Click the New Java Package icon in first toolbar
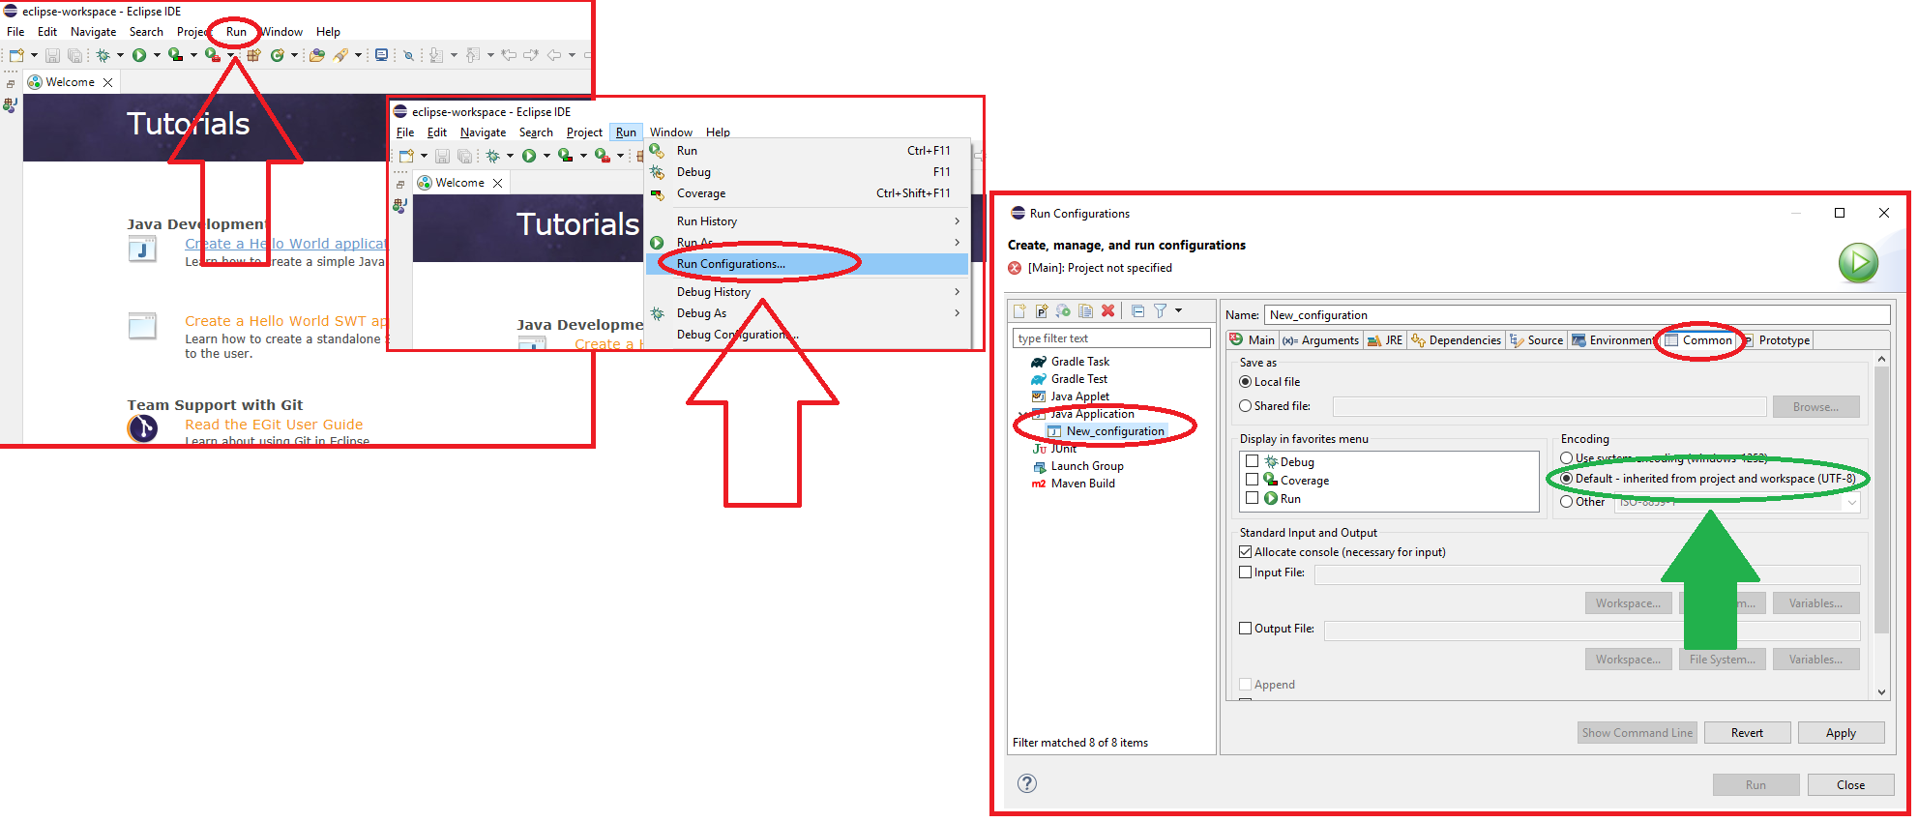This screenshot has width=1918, height=822. point(253,55)
